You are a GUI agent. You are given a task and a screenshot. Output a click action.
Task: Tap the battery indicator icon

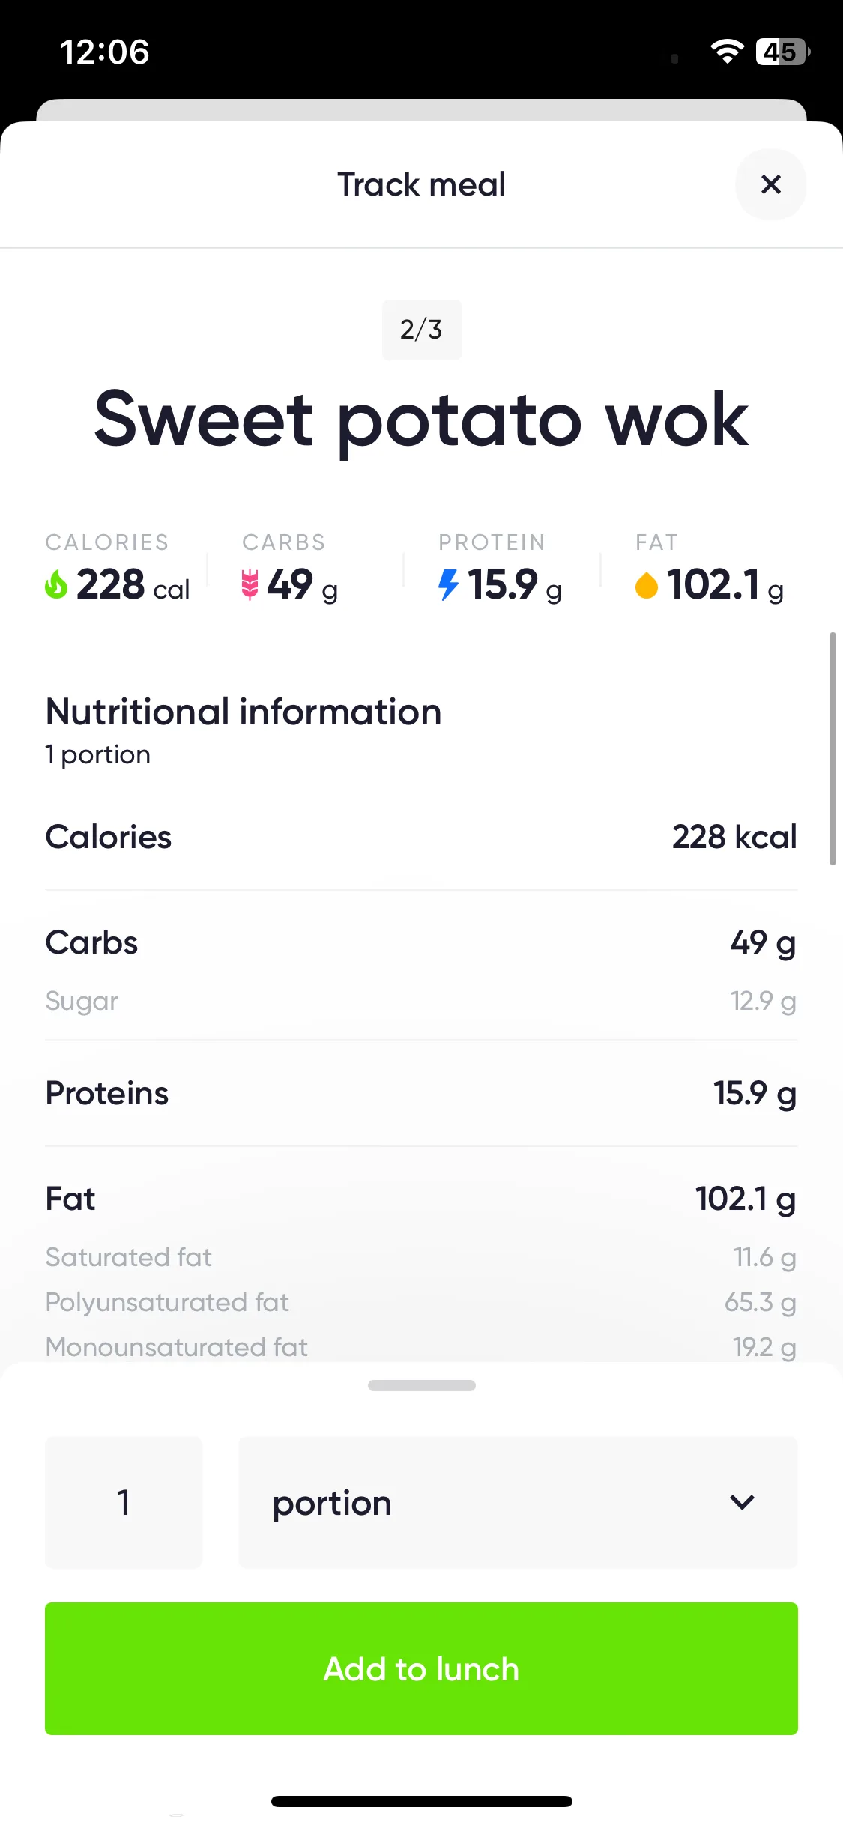click(782, 52)
